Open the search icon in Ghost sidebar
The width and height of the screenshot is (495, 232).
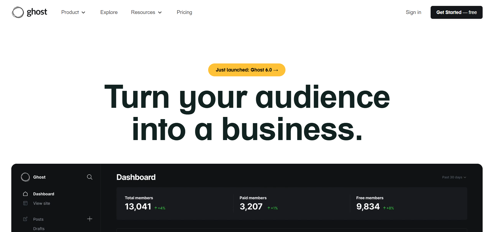[90, 177]
